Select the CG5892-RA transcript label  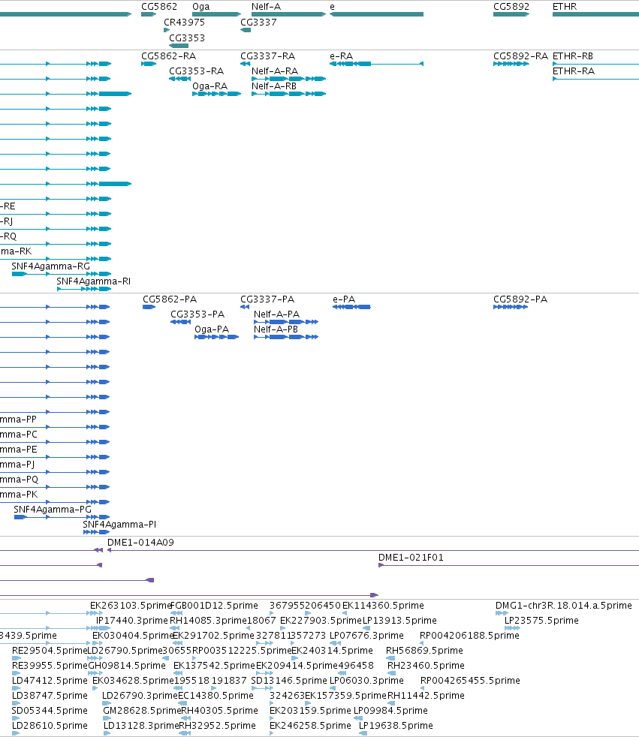[x=520, y=56]
